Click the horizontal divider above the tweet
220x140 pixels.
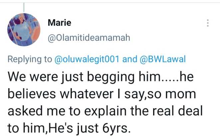[x=110, y=3]
